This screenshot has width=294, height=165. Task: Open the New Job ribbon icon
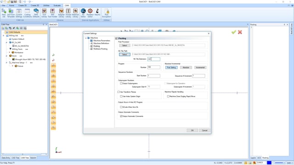(4, 13)
